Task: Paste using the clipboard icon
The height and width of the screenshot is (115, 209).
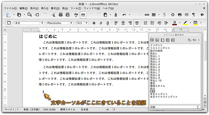Action: (x=105, y=15)
